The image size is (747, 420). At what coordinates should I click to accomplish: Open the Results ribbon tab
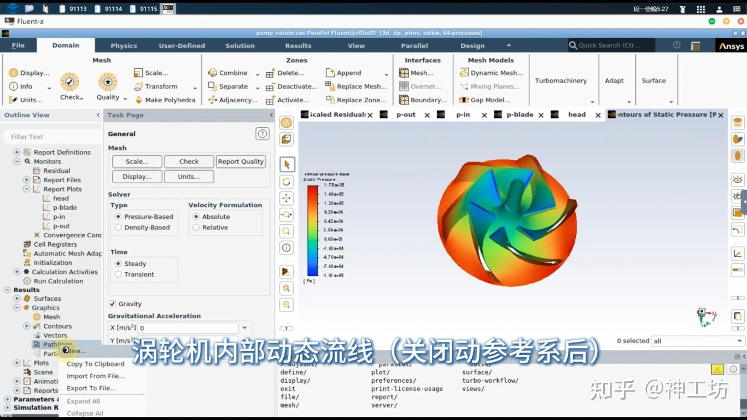(x=298, y=45)
